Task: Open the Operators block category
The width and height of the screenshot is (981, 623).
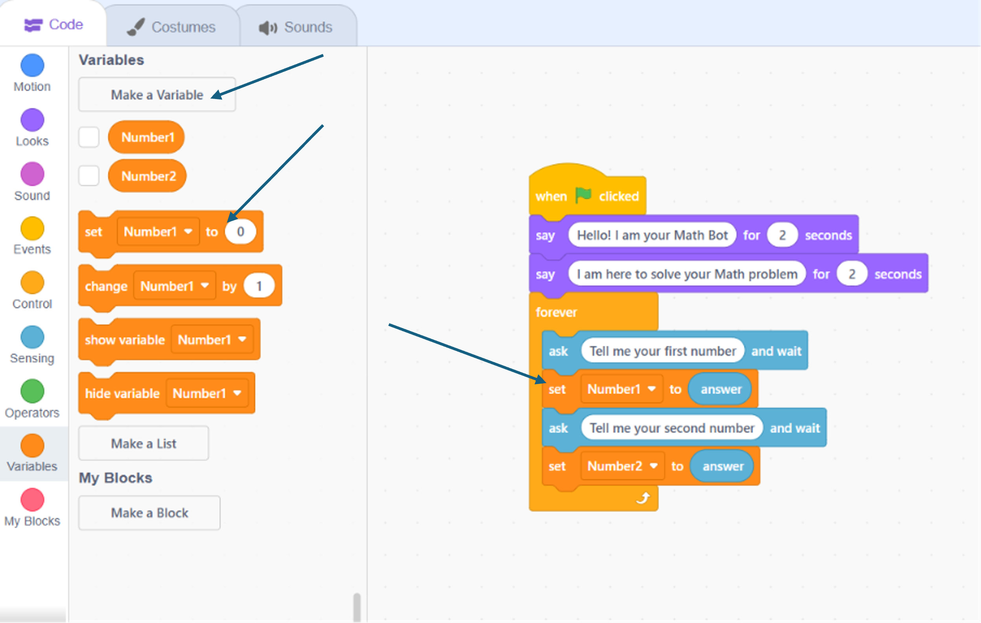Action: [32, 399]
